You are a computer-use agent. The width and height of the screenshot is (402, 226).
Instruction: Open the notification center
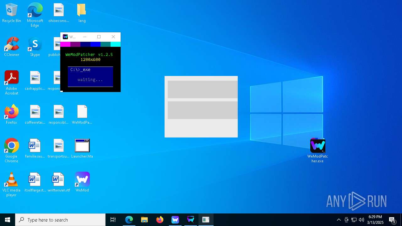coord(392,220)
